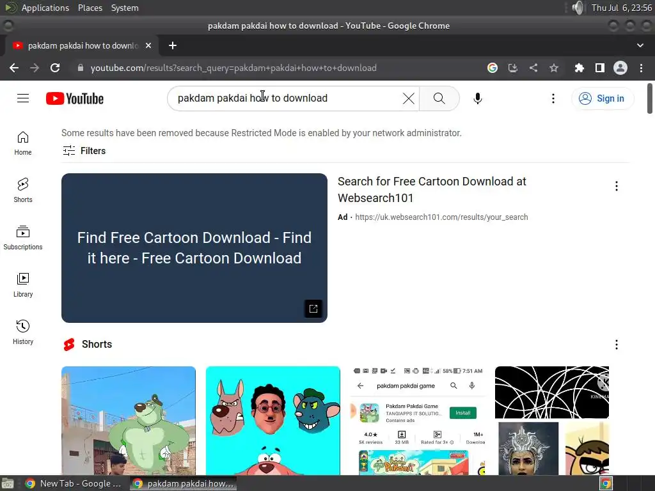
Task: Open Chrome profile avatar
Action: (x=620, y=68)
